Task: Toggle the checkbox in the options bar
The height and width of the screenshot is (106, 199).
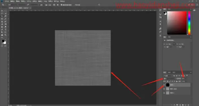Action: pos(62,5)
